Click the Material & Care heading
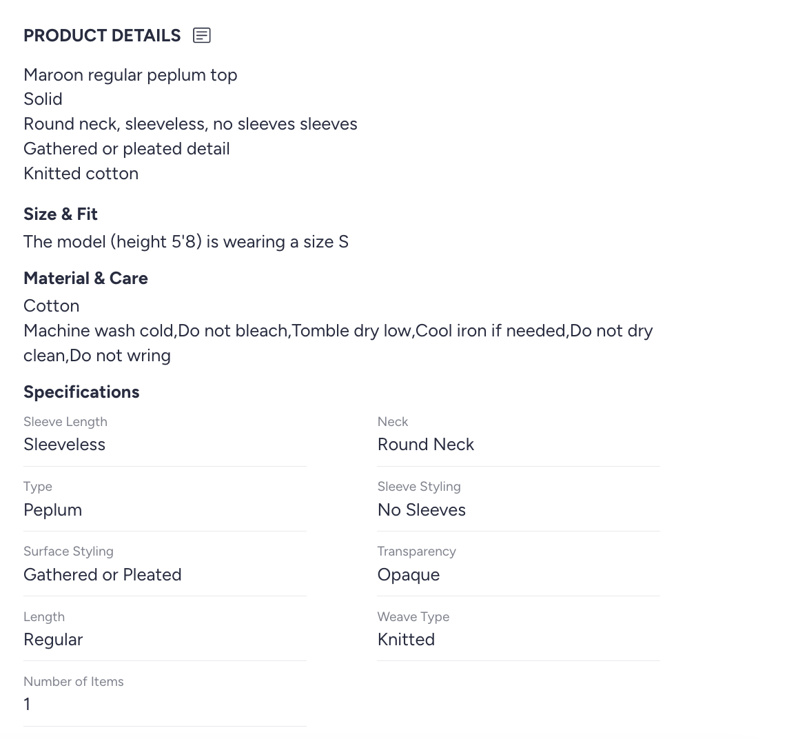This screenshot has width=798, height=739. point(85,279)
